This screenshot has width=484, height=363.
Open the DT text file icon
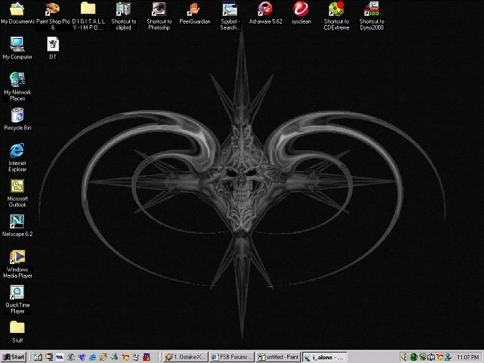(x=53, y=48)
